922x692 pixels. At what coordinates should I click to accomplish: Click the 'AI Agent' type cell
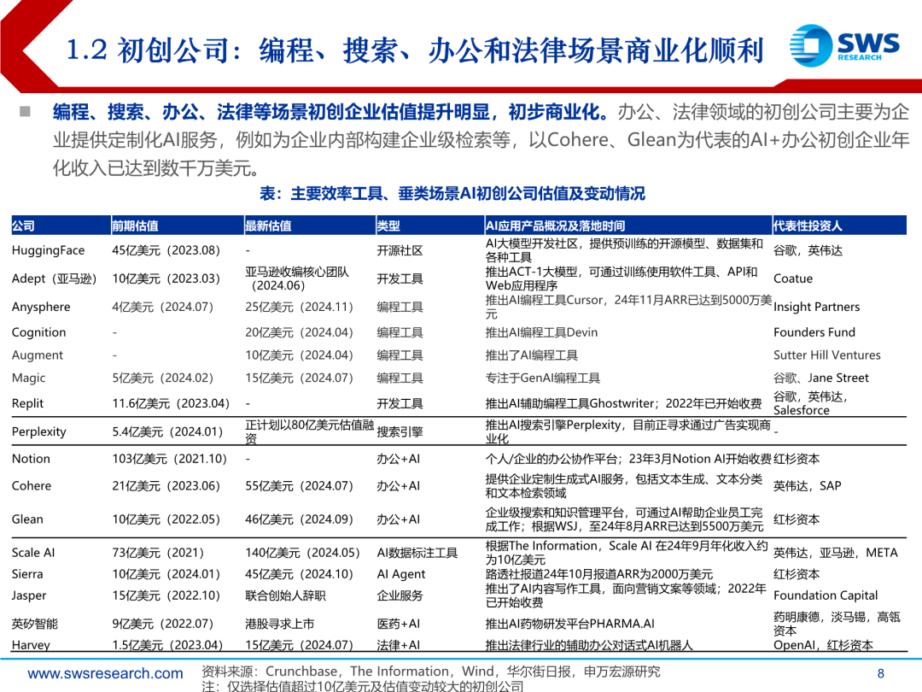(x=401, y=574)
